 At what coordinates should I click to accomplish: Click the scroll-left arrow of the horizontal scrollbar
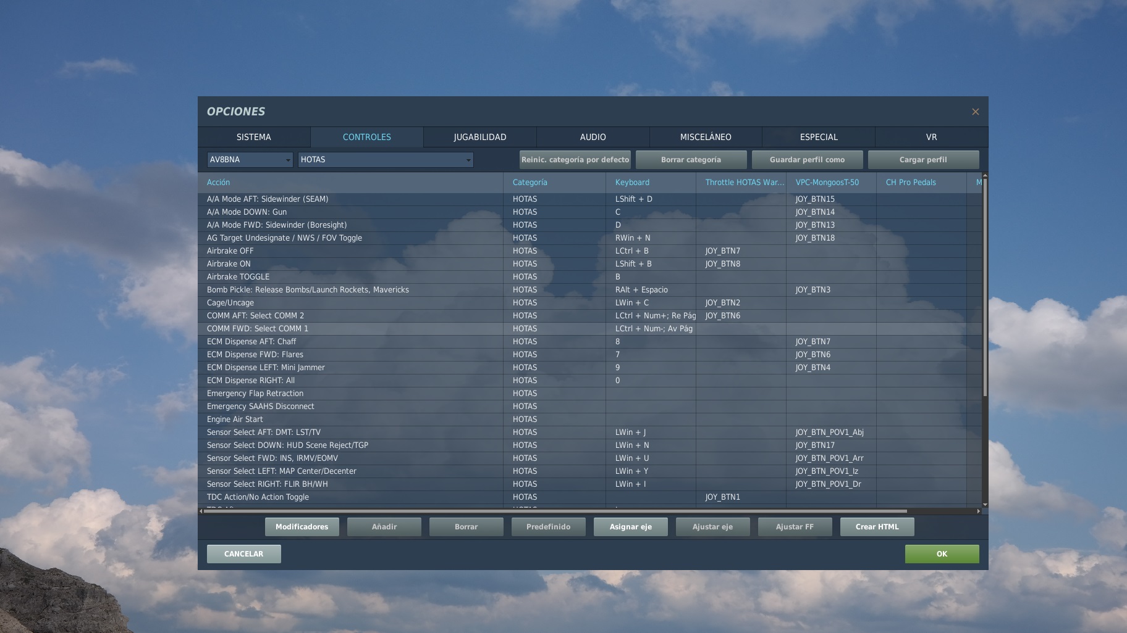coord(201,511)
